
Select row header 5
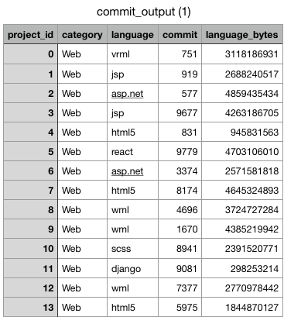[30, 151]
